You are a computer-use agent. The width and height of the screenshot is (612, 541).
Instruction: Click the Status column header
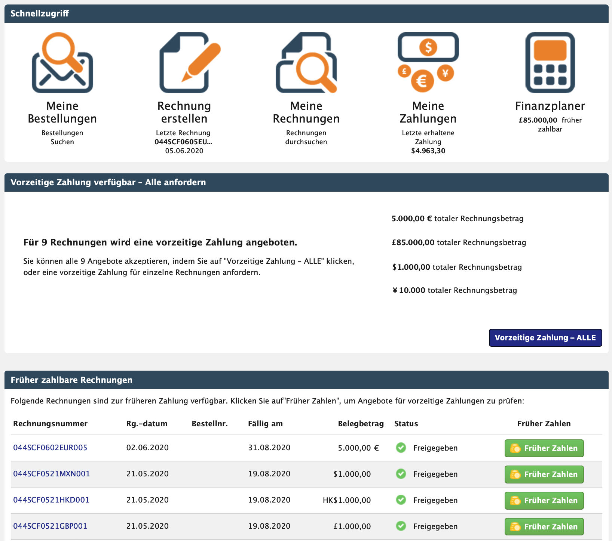[x=406, y=424]
